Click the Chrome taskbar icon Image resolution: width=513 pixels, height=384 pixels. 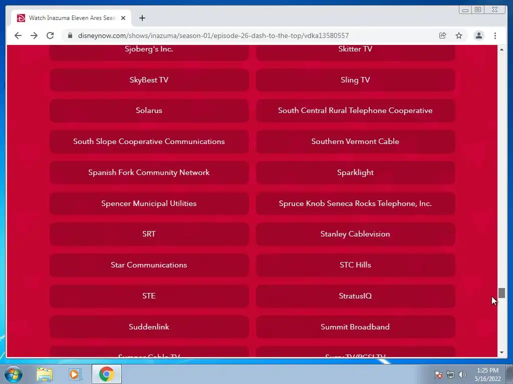107,374
